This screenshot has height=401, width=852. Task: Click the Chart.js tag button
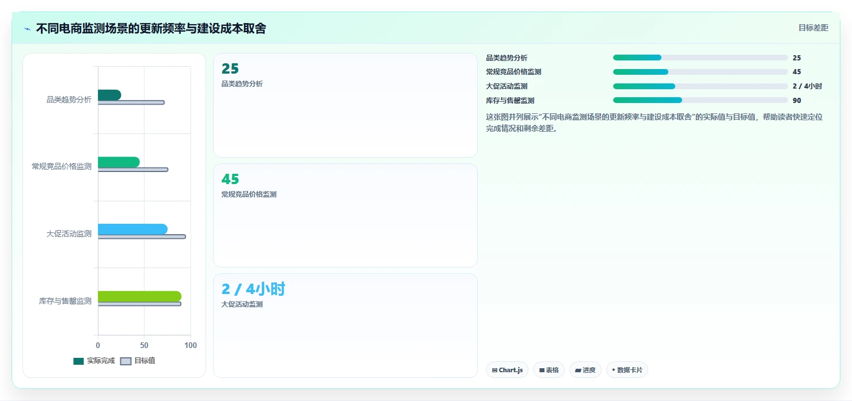[507, 370]
